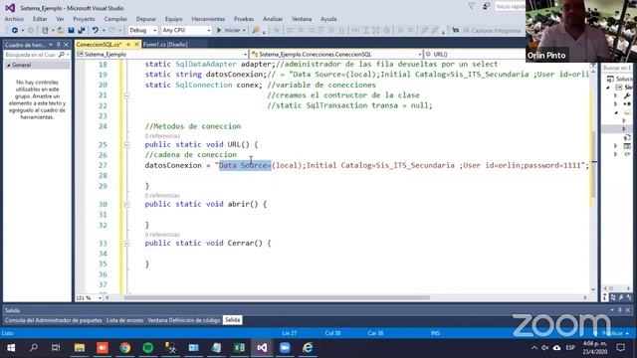
Task: Open Google Chrome from the taskbar
Action: (125, 348)
